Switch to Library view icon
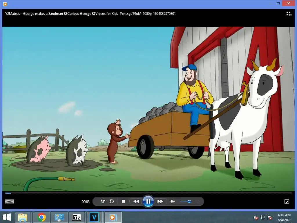Viewport: 297px width, 223px height. [x=289, y=14]
